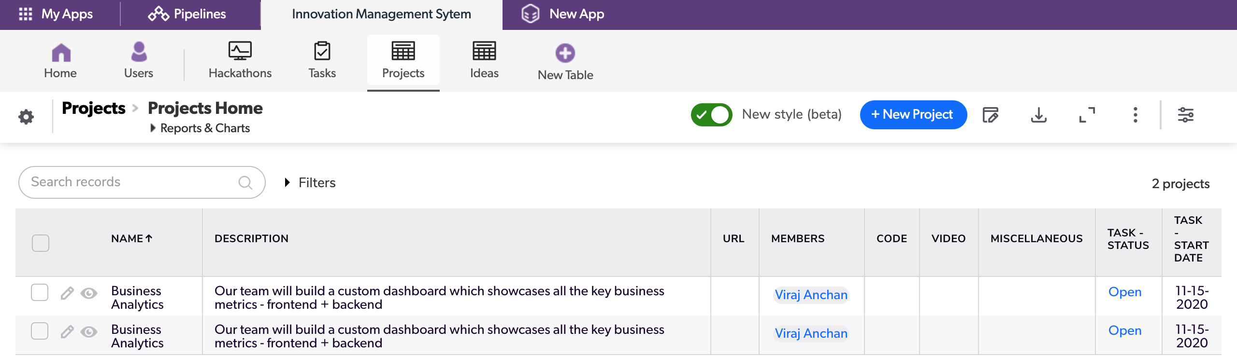
Task: Click the grid edit icon
Action: (x=990, y=115)
